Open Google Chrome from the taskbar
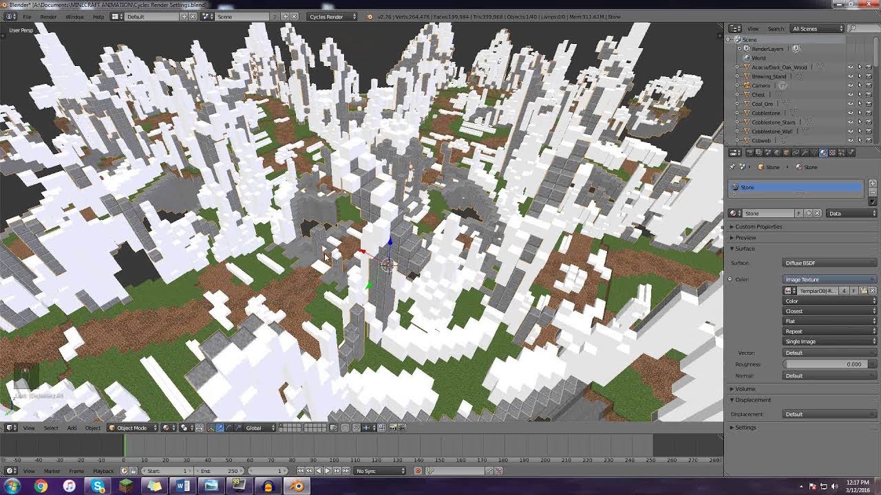Image resolution: width=881 pixels, height=495 pixels. (x=41, y=486)
